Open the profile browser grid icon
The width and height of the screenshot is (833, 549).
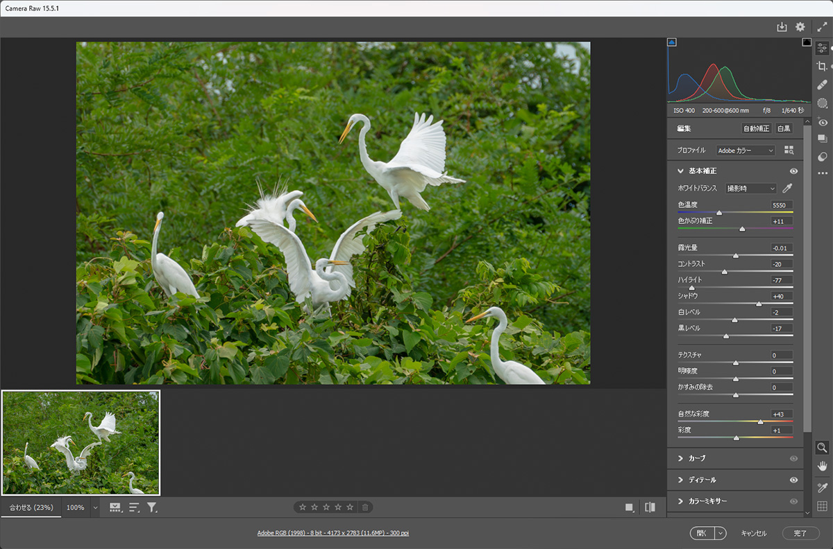[789, 150]
